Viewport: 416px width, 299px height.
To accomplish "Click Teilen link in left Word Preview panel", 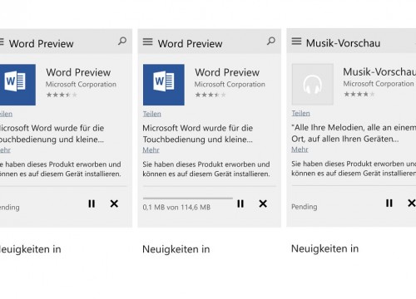I will 6,114.
